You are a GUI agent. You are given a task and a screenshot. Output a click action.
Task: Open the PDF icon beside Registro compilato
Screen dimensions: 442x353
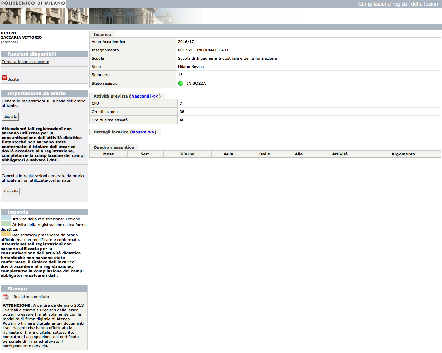click(x=6, y=297)
